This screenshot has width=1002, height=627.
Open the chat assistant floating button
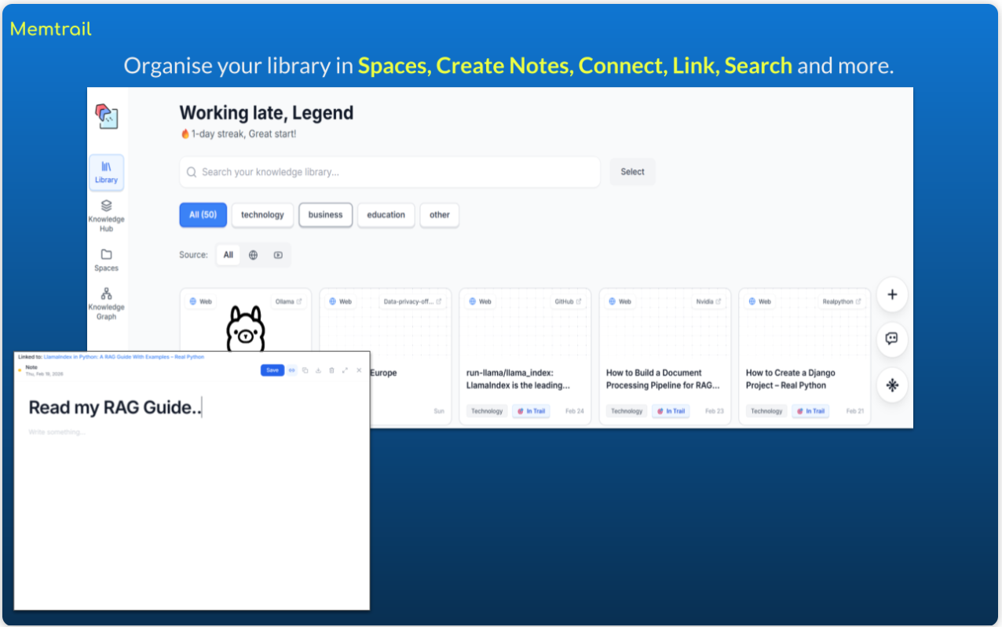892,339
